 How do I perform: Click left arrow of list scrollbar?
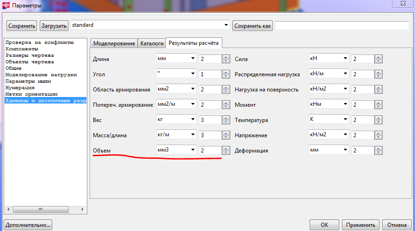point(8,209)
